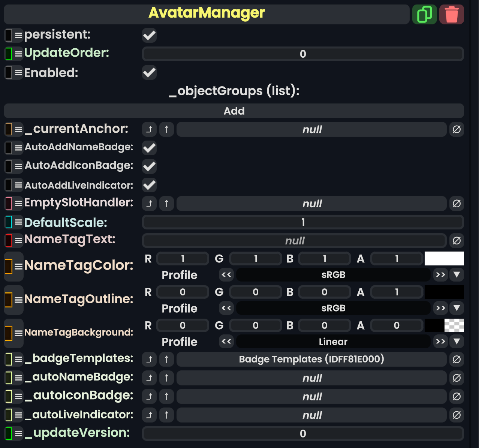
Task: Click the DefaultScale value field
Action: click(303, 222)
